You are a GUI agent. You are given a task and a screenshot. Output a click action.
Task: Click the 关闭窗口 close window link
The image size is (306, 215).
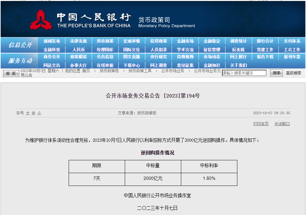click(282, 124)
